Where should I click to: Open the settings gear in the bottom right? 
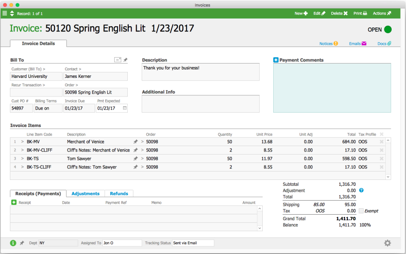pos(387,243)
